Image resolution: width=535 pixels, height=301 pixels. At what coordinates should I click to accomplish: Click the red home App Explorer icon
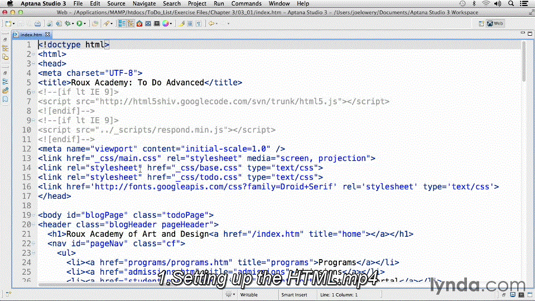pyautogui.click(x=139, y=23)
